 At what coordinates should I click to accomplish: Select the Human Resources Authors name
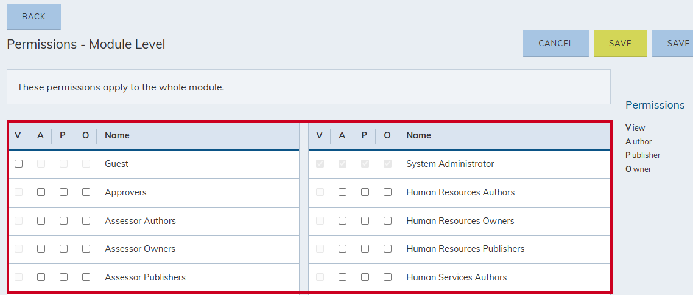[460, 192]
